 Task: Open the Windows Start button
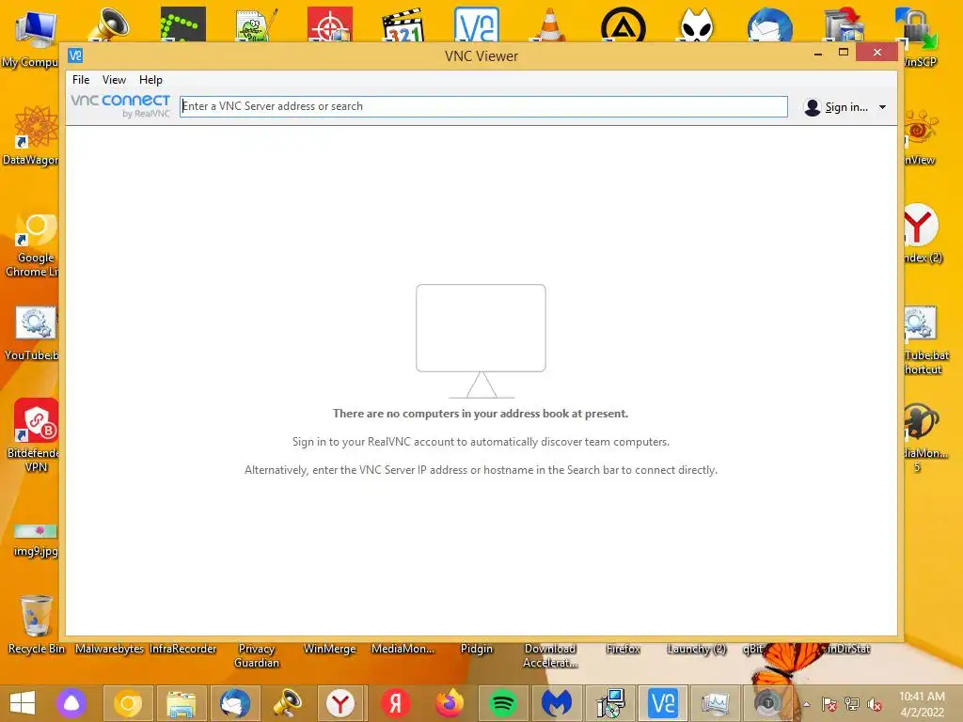click(23, 703)
